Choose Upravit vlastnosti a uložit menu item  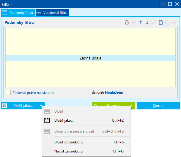tap(86, 131)
